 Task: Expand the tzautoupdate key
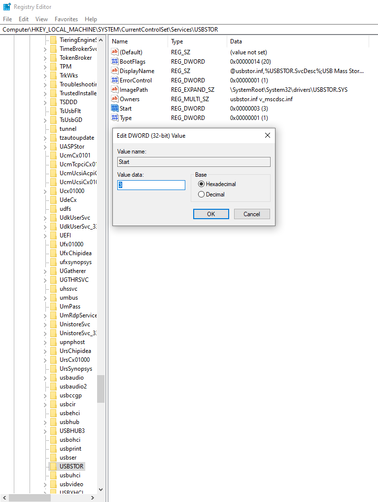coord(45,138)
